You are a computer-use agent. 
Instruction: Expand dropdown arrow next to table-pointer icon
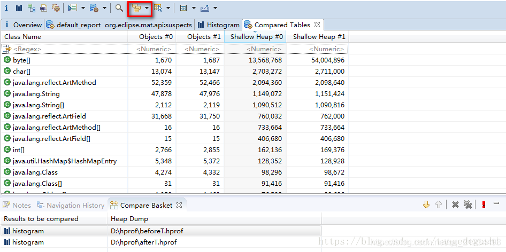click(168, 9)
